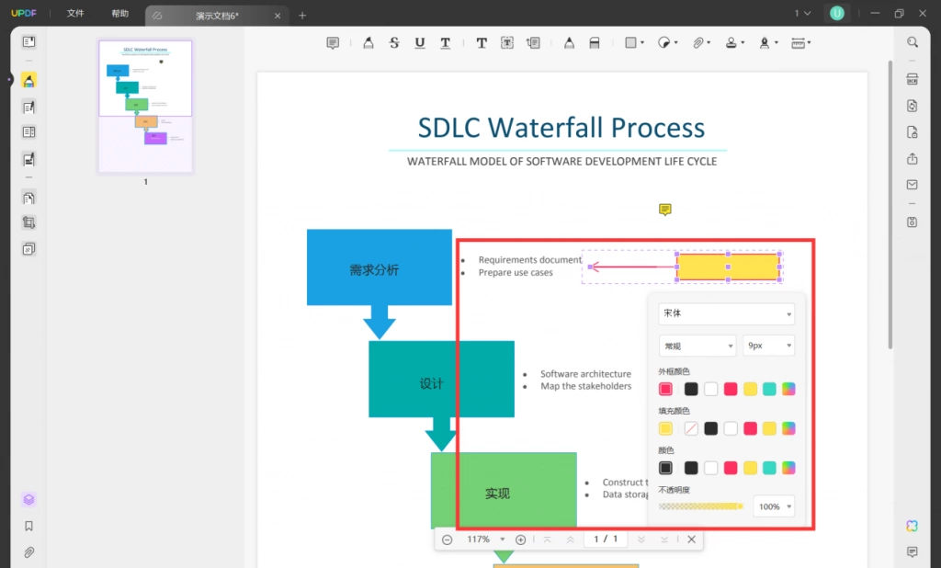Open the 帮助 menu
The image size is (941, 568).
(119, 13)
